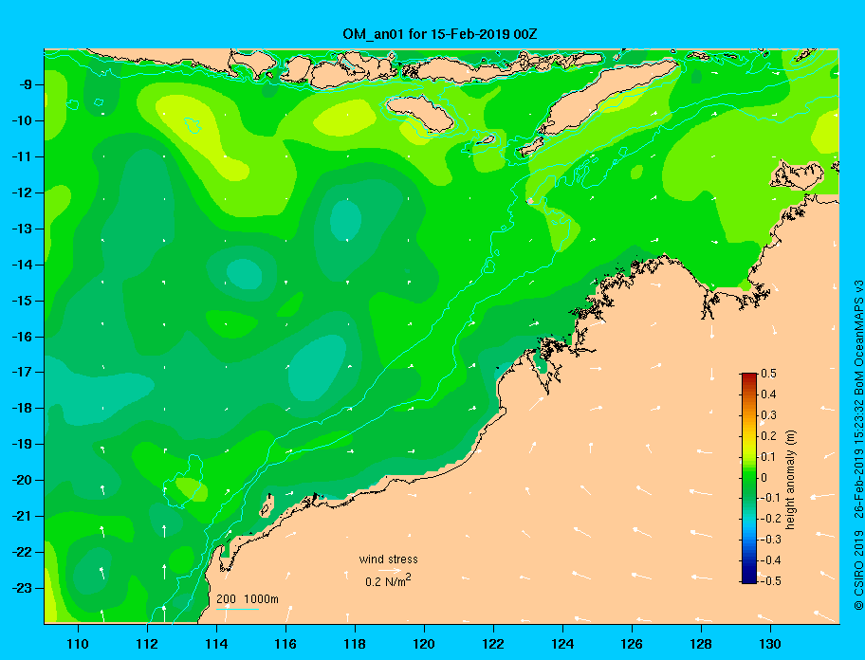The image size is (865, 660).
Task: Click the -20 latitude axis label
Action: click(x=23, y=480)
